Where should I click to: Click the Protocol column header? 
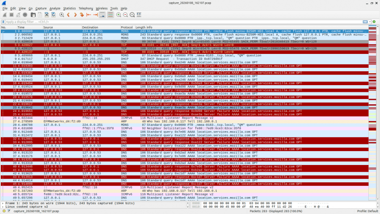click(127, 27)
